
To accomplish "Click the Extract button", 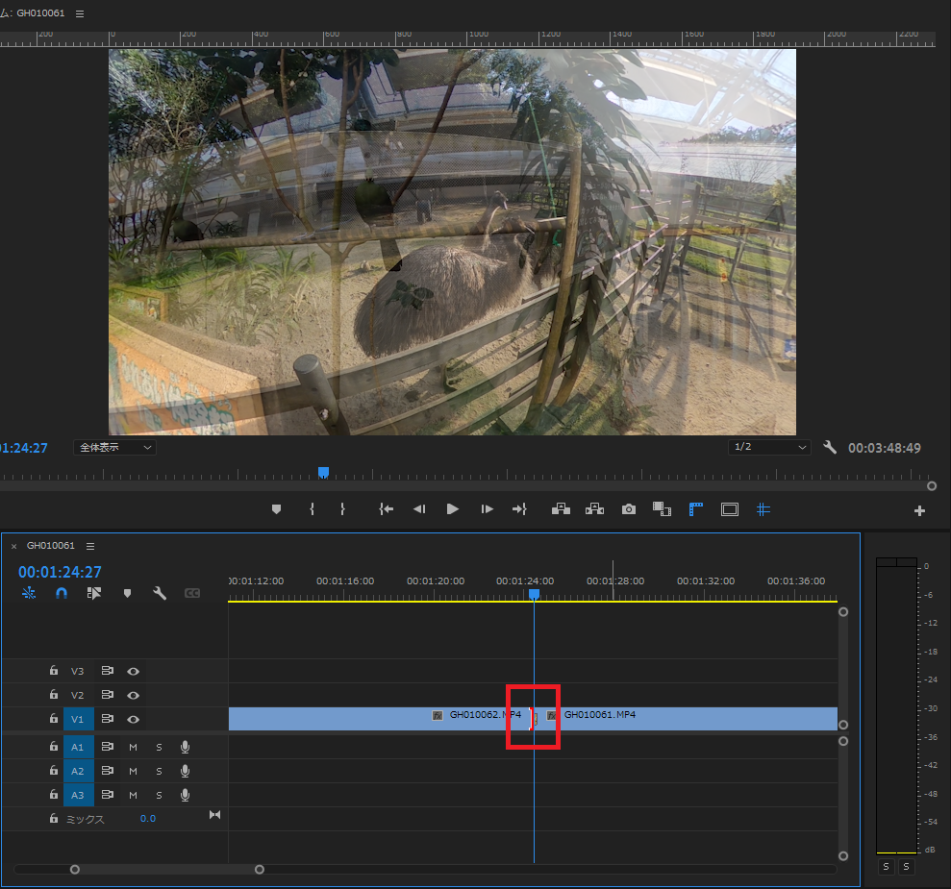I will [x=594, y=509].
